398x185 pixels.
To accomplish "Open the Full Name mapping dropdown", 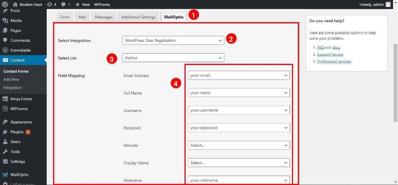I will click(239, 93).
